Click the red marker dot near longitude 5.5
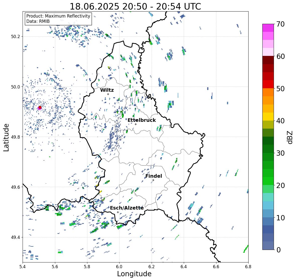Screen dimensions: 296x280 [x=40, y=107]
